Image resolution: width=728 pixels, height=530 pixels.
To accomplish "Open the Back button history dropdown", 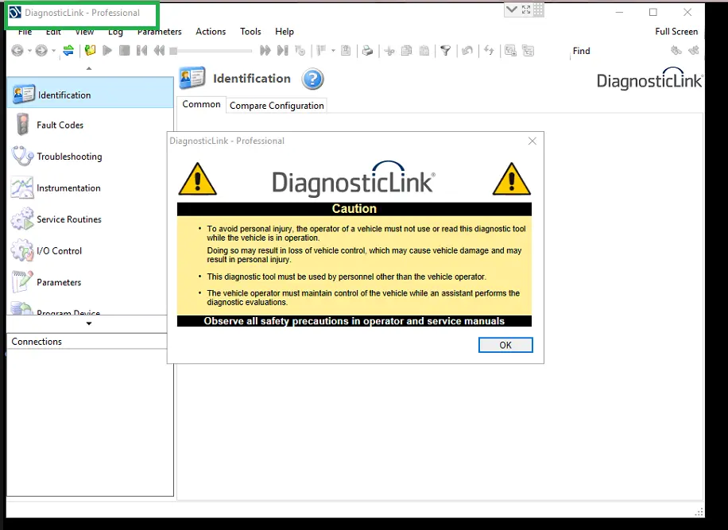I will point(29,51).
